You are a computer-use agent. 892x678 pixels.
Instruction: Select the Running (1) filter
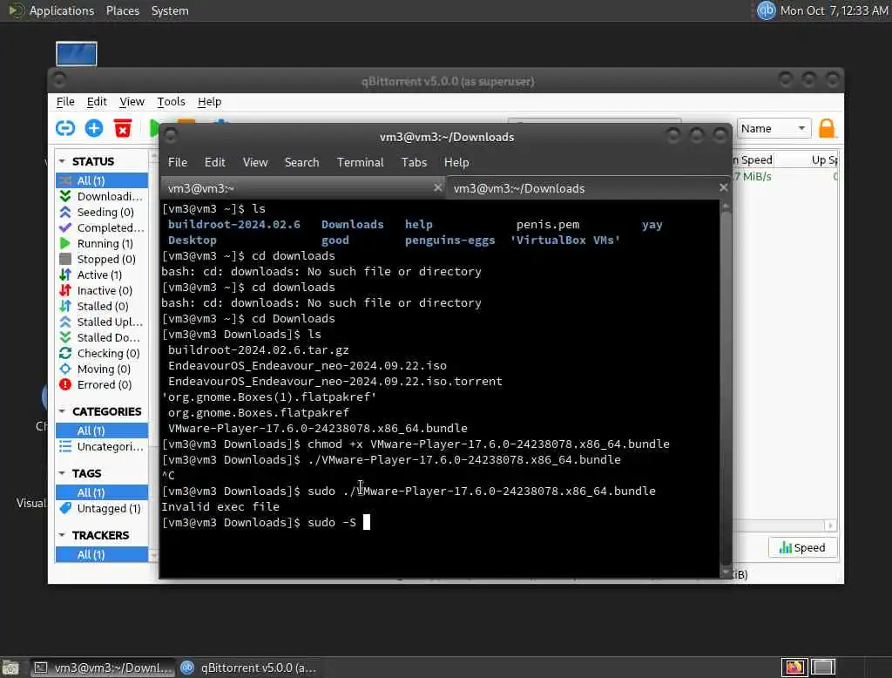[x=102, y=244]
